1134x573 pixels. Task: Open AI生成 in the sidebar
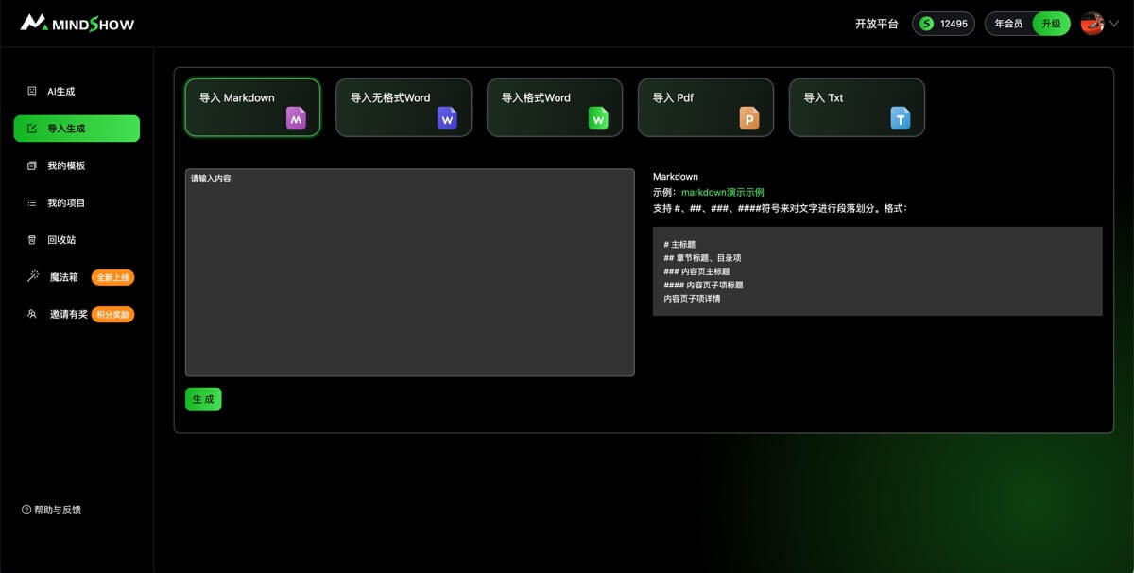[x=60, y=92]
